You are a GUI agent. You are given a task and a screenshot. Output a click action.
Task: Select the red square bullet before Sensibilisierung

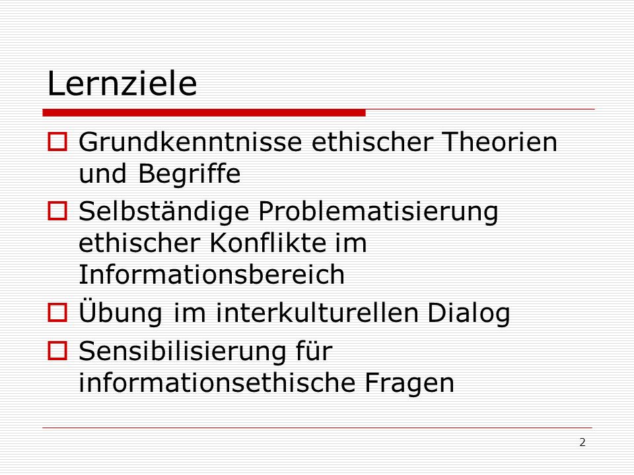(x=57, y=350)
